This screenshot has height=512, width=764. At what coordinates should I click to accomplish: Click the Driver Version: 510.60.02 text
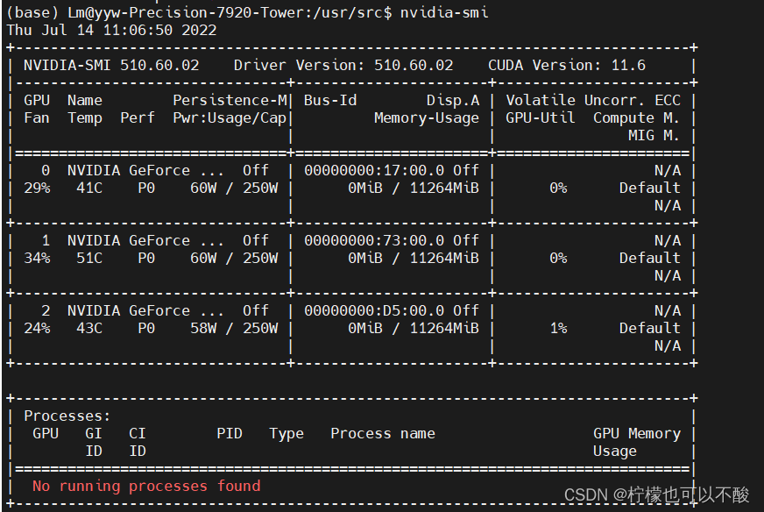point(343,65)
